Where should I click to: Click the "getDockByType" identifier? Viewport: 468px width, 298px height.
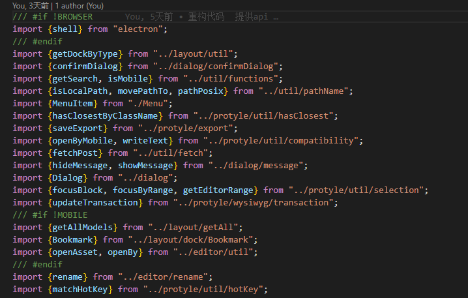pos(85,54)
